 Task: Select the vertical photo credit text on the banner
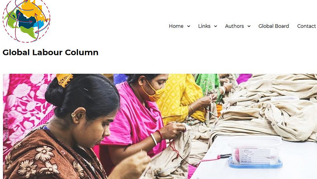tap(7, 129)
